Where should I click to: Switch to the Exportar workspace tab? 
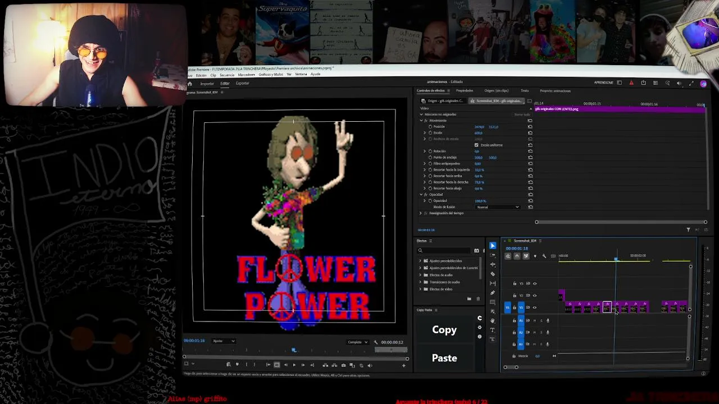coord(242,84)
